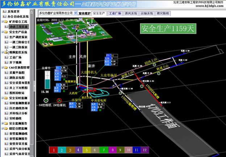Select red color swatch number 1
The height and width of the screenshot is (157, 226).
54,150
